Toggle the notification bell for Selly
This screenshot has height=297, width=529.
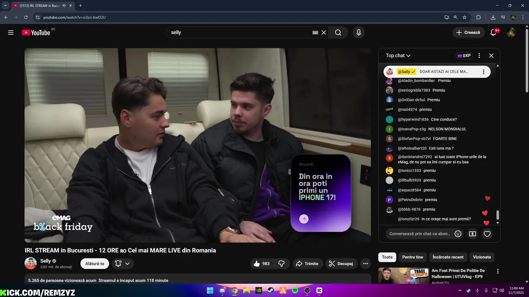(x=118, y=264)
